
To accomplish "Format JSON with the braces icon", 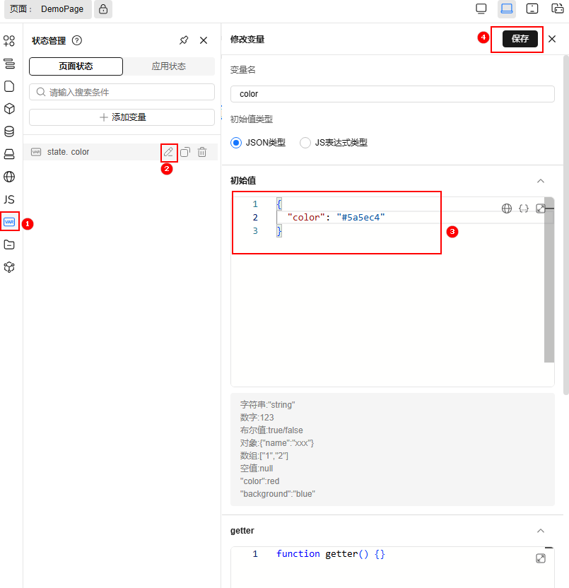I will pos(524,208).
